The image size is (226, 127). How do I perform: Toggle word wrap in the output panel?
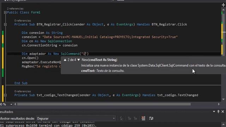click(151, 119)
